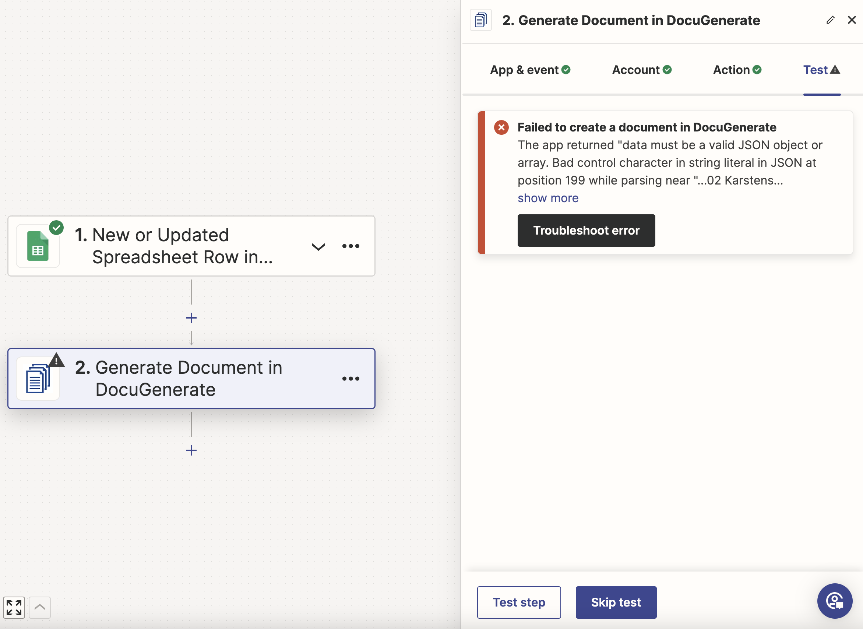Add a step after step 2
Viewport: 863px width, 629px height.
[x=191, y=450]
